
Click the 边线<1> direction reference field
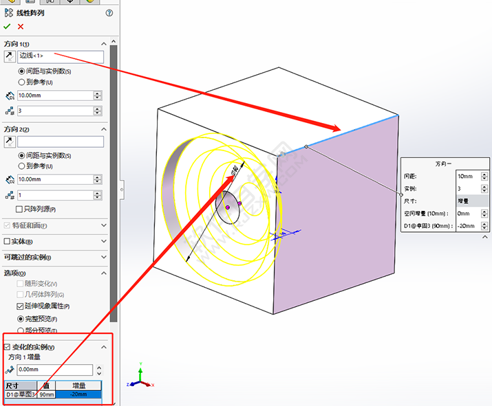click(61, 57)
